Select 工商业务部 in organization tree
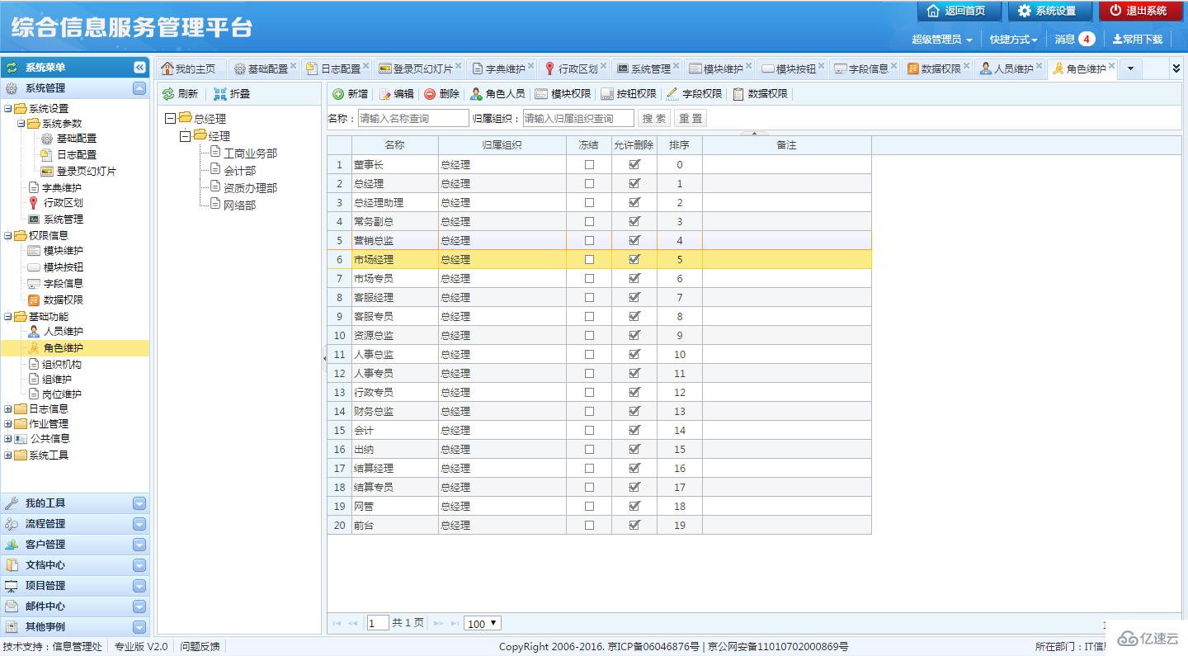The width and height of the screenshot is (1188, 656). coord(250,153)
